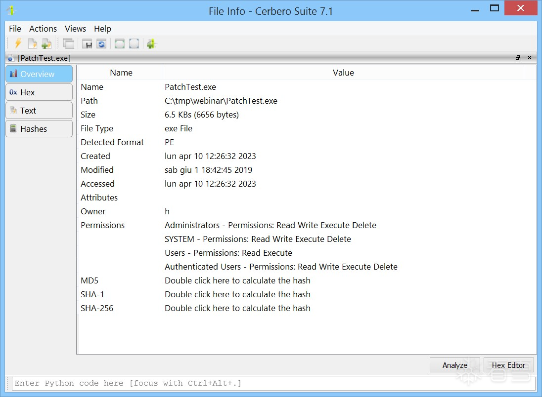Screen dimensions: 542x397
Task: Select the Detected Format 'PE' value
Action: pos(169,142)
